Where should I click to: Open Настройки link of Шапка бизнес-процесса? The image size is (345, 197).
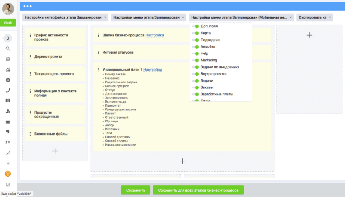point(154,35)
